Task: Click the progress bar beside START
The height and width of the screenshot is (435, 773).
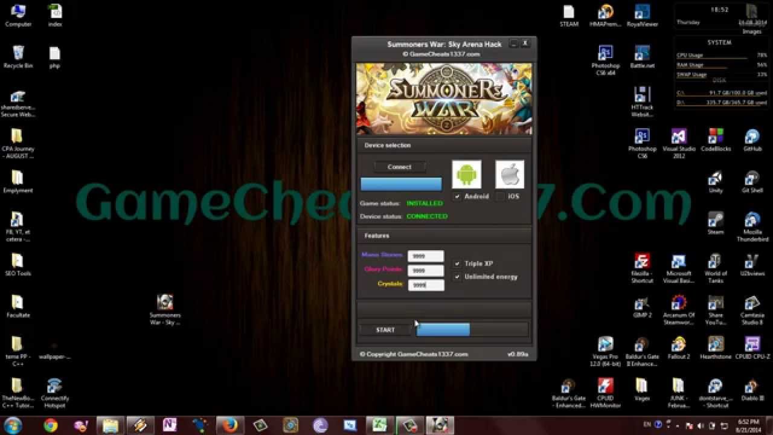Action: [472, 330]
